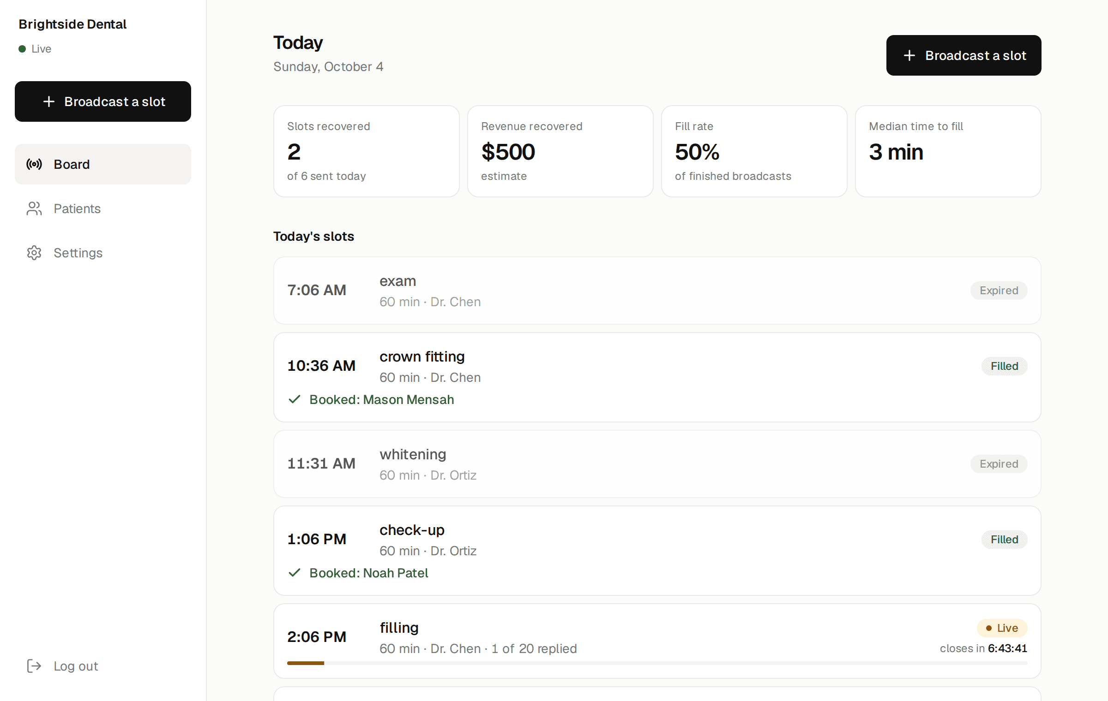Click the Live badge on filling slot

coord(1002,628)
